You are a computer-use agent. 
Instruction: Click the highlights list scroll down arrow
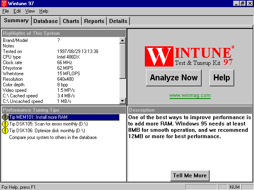(x=123, y=101)
